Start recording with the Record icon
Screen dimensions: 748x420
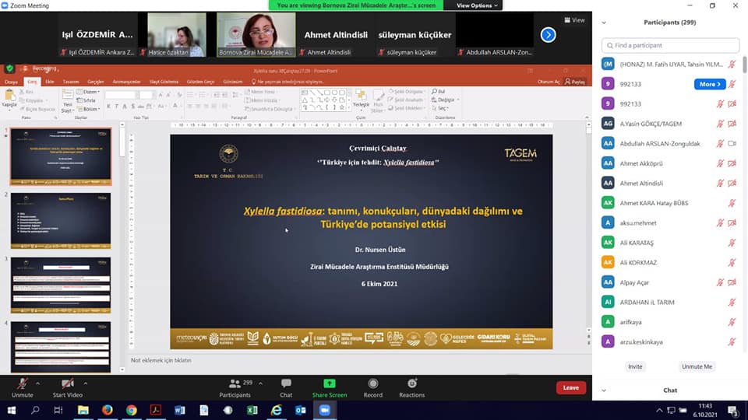point(372,384)
